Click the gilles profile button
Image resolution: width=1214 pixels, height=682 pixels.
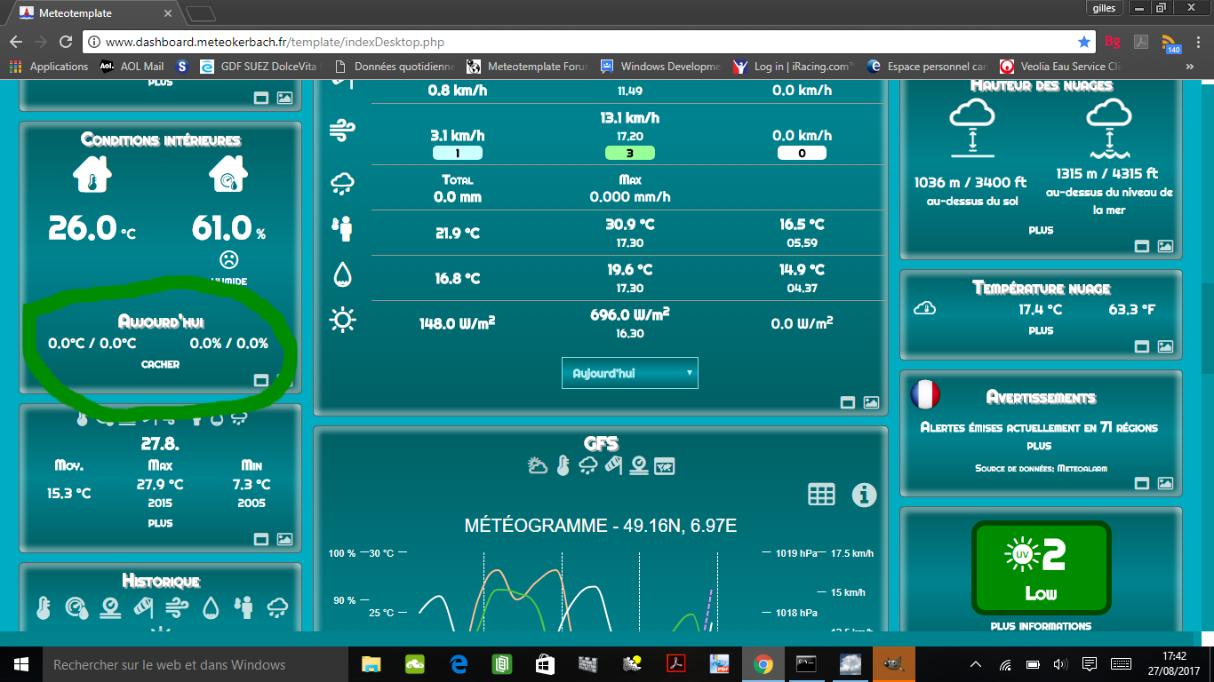pyautogui.click(x=1103, y=8)
